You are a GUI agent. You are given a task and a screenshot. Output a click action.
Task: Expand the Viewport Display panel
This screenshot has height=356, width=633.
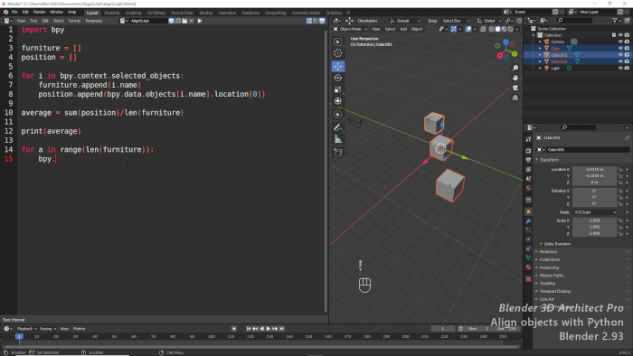[x=554, y=291]
